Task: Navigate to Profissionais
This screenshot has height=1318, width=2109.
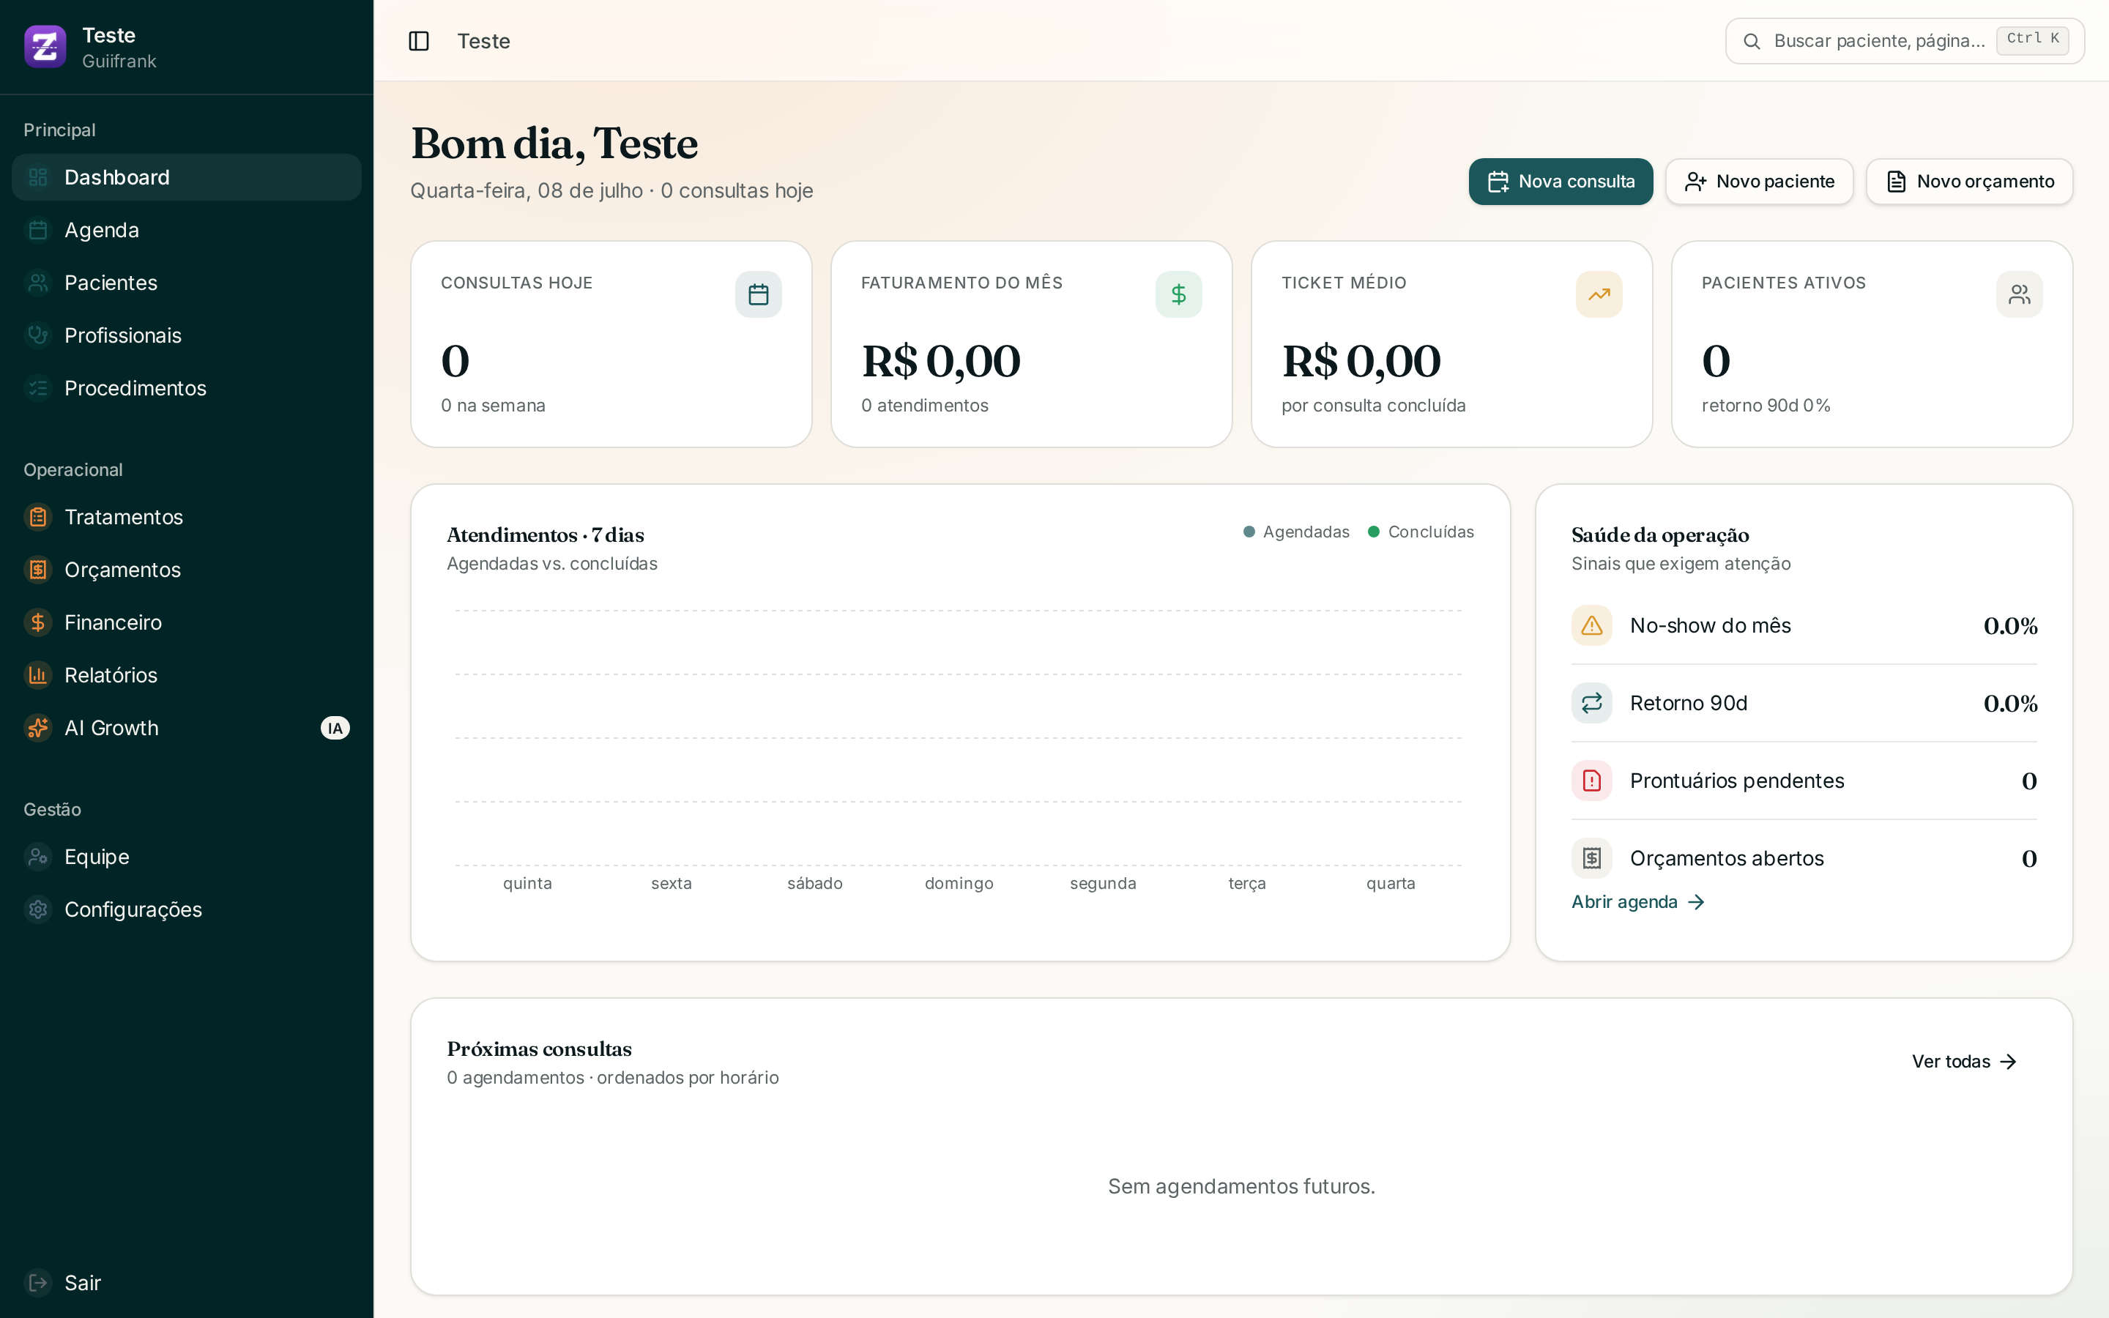Action: point(187,335)
